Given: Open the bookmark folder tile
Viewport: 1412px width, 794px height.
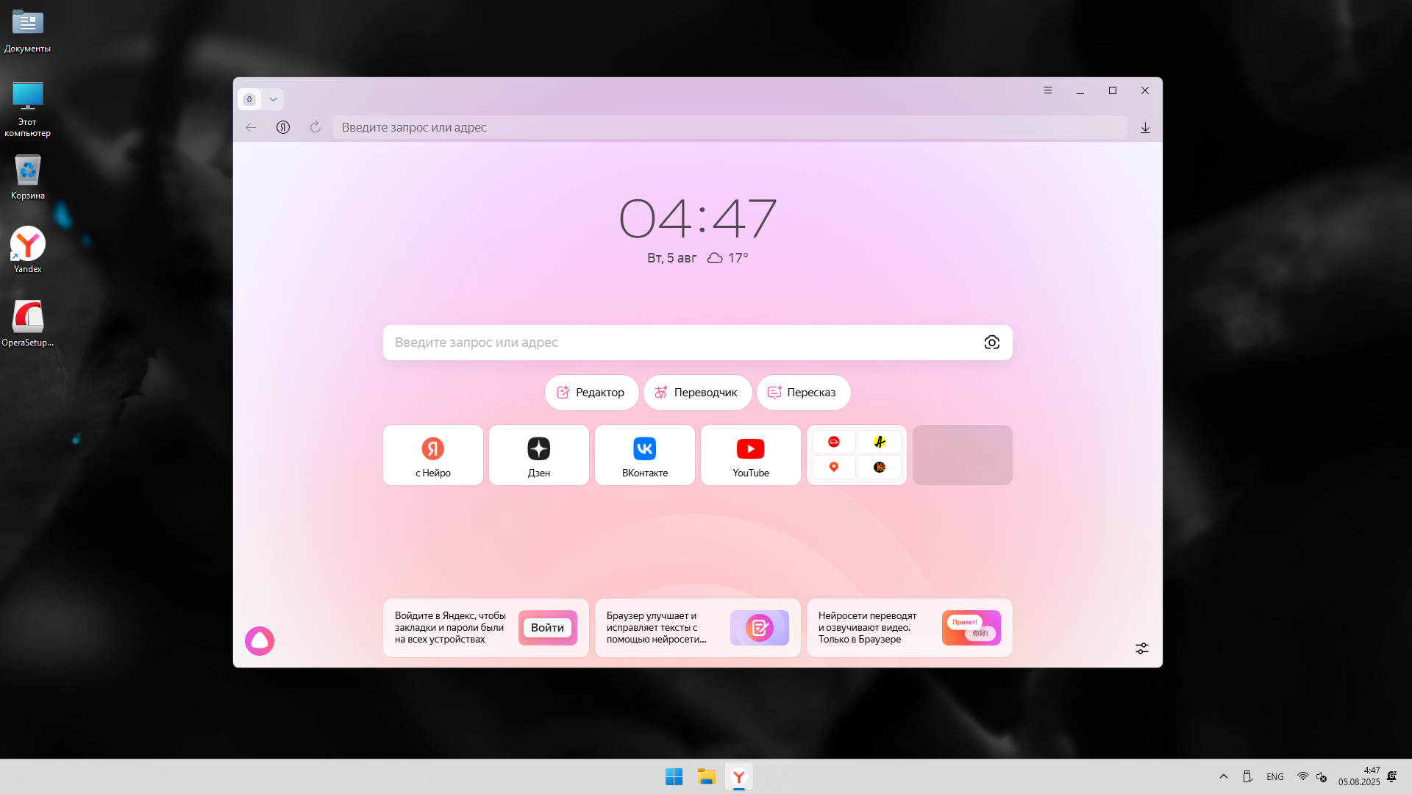Looking at the screenshot, I should (x=857, y=455).
